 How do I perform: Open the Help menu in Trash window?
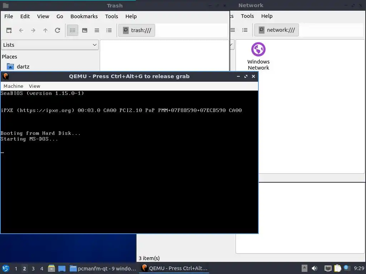pyautogui.click(x=131, y=16)
